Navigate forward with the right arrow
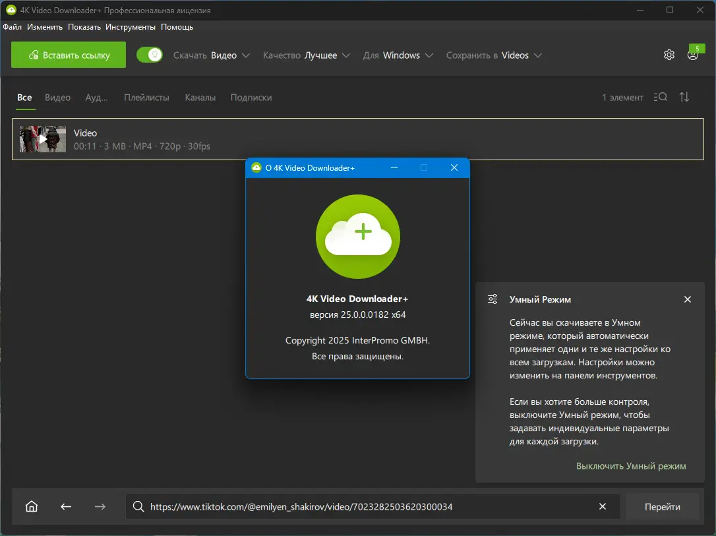Image resolution: width=716 pixels, height=536 pixels. click(100, 506)
